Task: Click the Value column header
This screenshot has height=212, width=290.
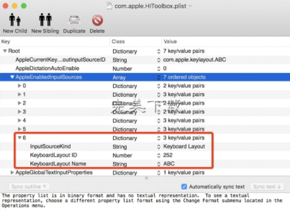Action: click(x=226, y=41)
